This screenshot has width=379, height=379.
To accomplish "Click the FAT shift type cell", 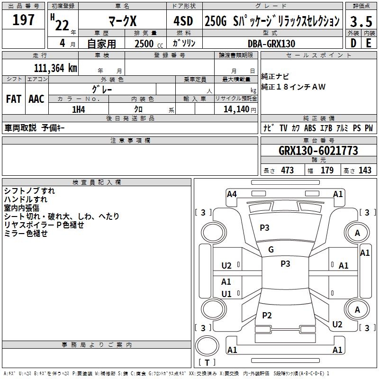I will point(14,99).
